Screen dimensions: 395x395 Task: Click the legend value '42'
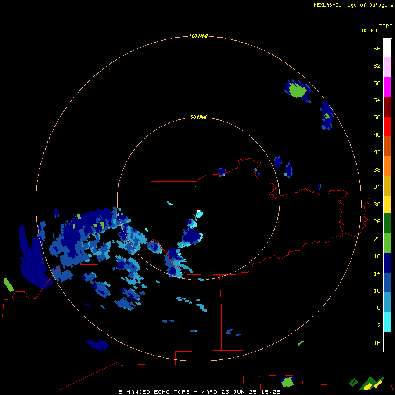(377, 152)
